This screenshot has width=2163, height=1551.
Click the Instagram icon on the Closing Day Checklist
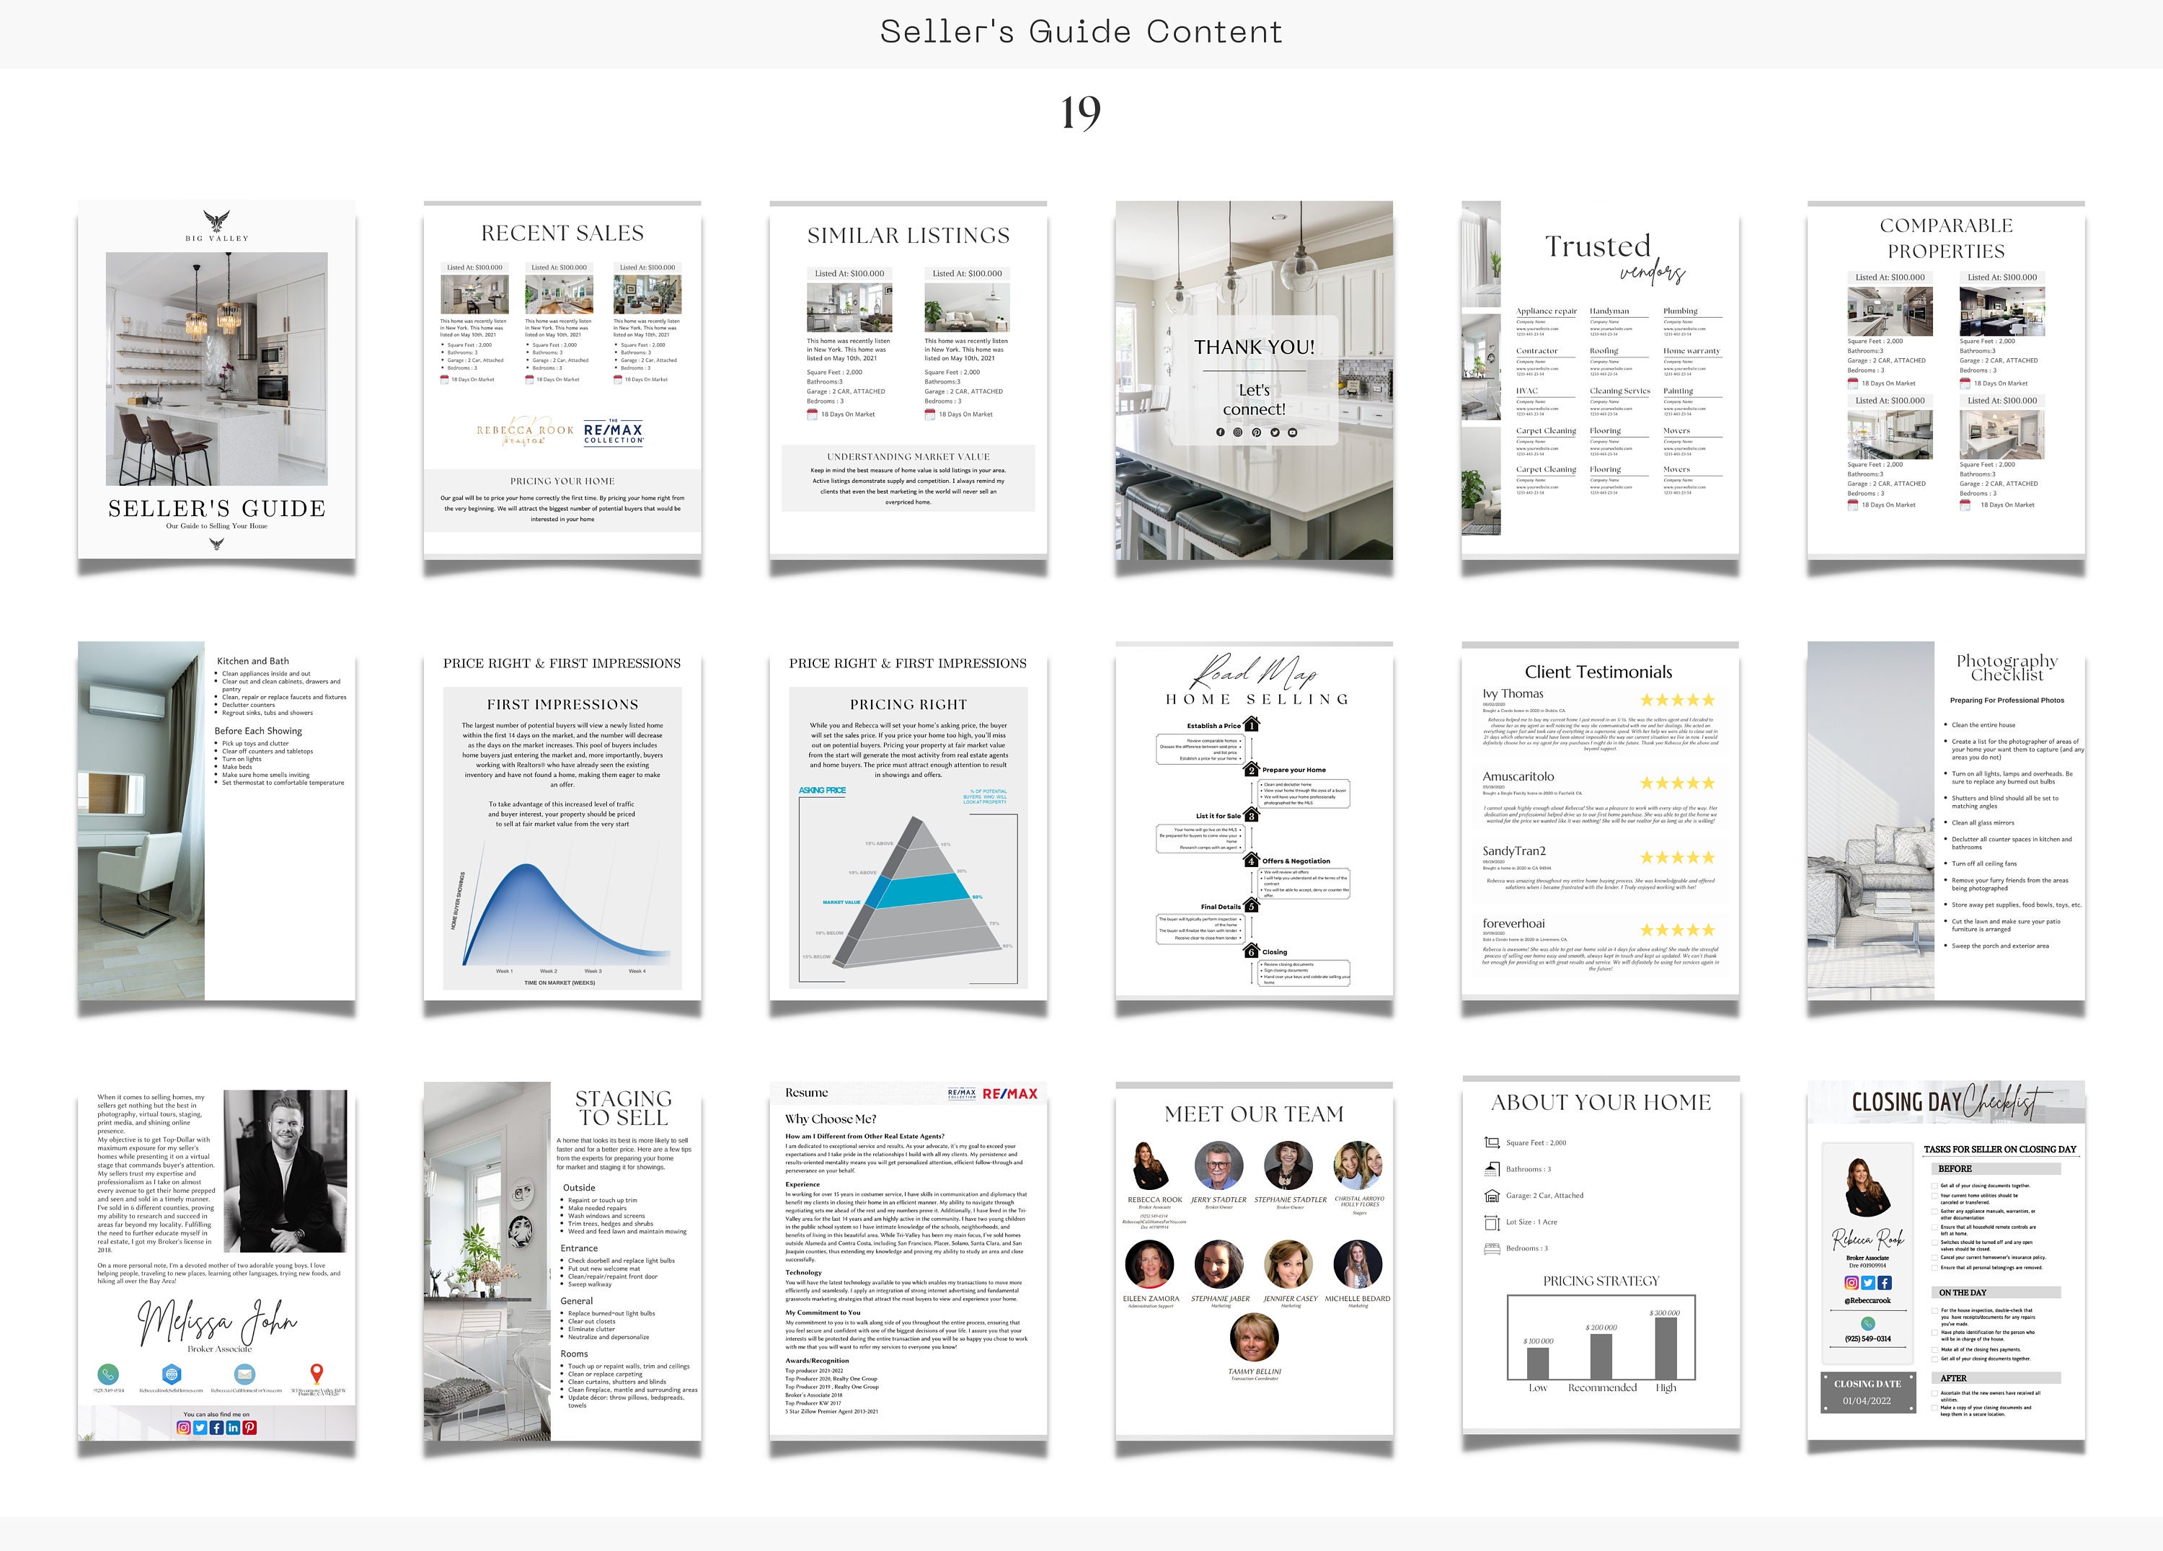click(1852, 1284)
